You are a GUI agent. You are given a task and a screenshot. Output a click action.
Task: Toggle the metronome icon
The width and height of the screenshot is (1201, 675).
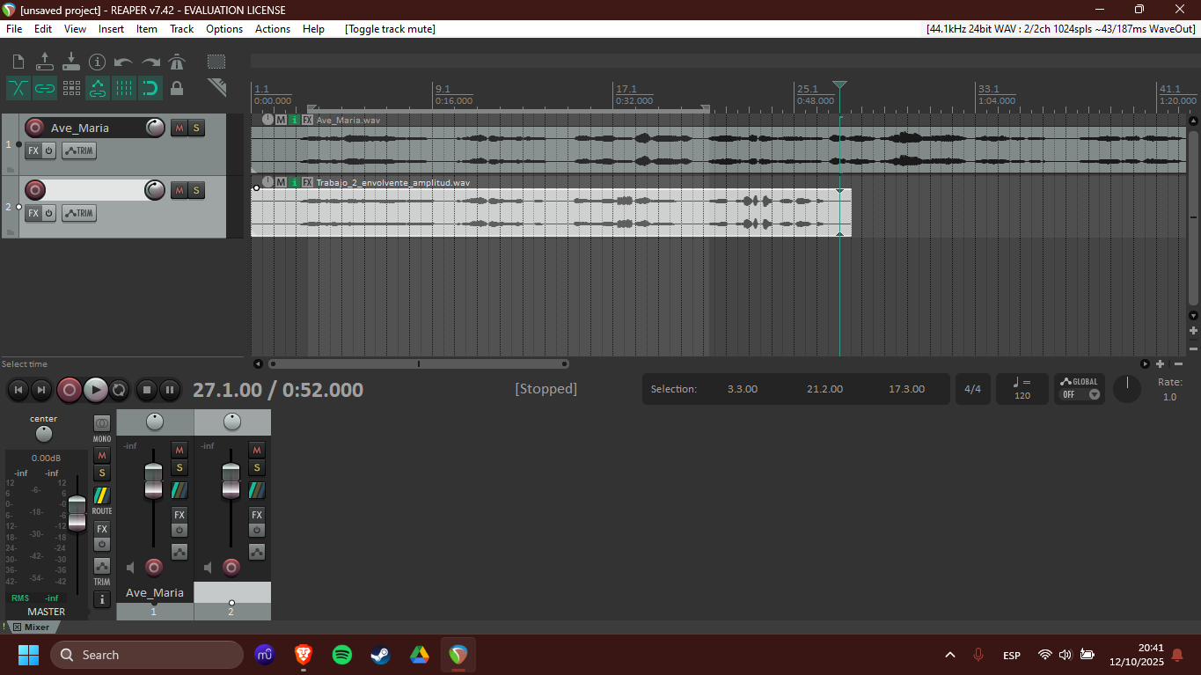(x=177, y=62)
